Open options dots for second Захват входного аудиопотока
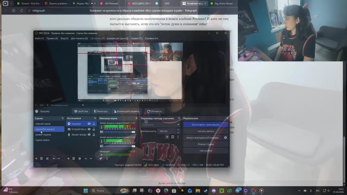The width and height of the screenshot is (347, 195). click(x=102, y=141)
